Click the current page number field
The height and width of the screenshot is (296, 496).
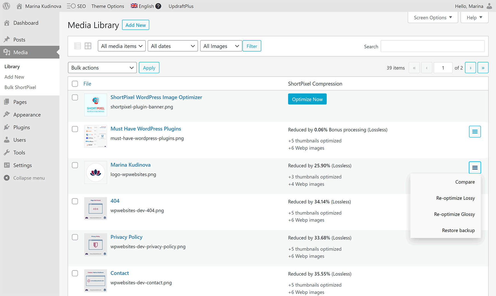coord(443,68)
